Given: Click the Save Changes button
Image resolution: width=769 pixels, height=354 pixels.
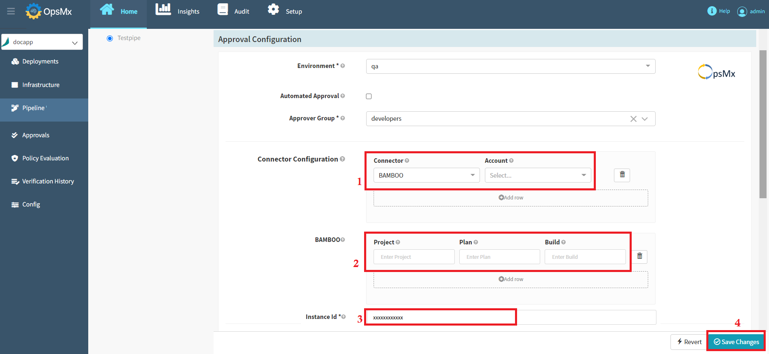Looking at the screenshot, I should coord(736,342).
